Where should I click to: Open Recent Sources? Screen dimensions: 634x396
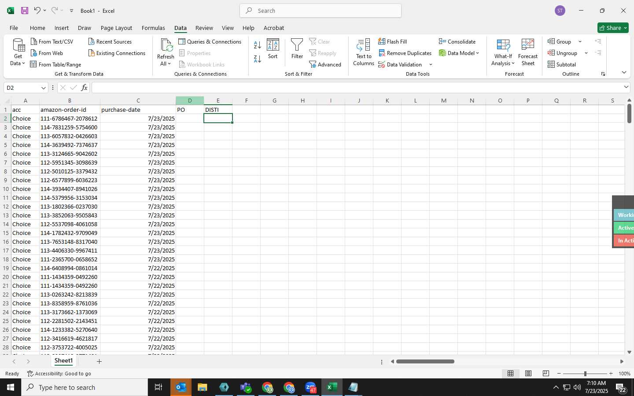110,42
